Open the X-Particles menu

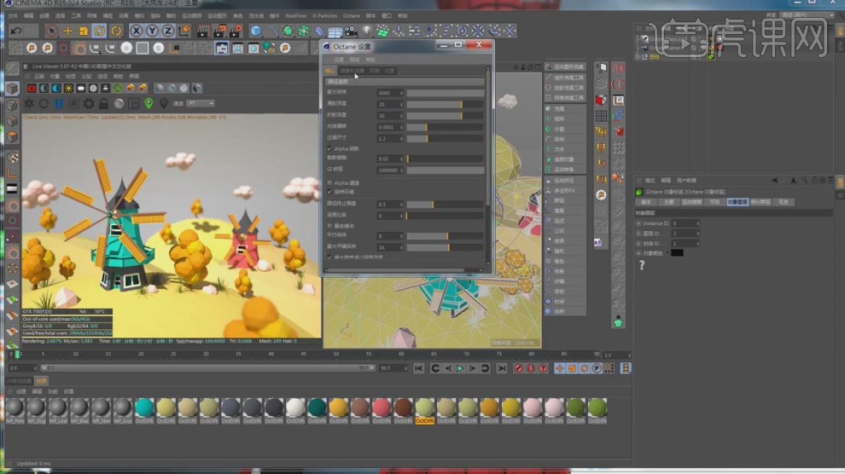pos(324,15)
